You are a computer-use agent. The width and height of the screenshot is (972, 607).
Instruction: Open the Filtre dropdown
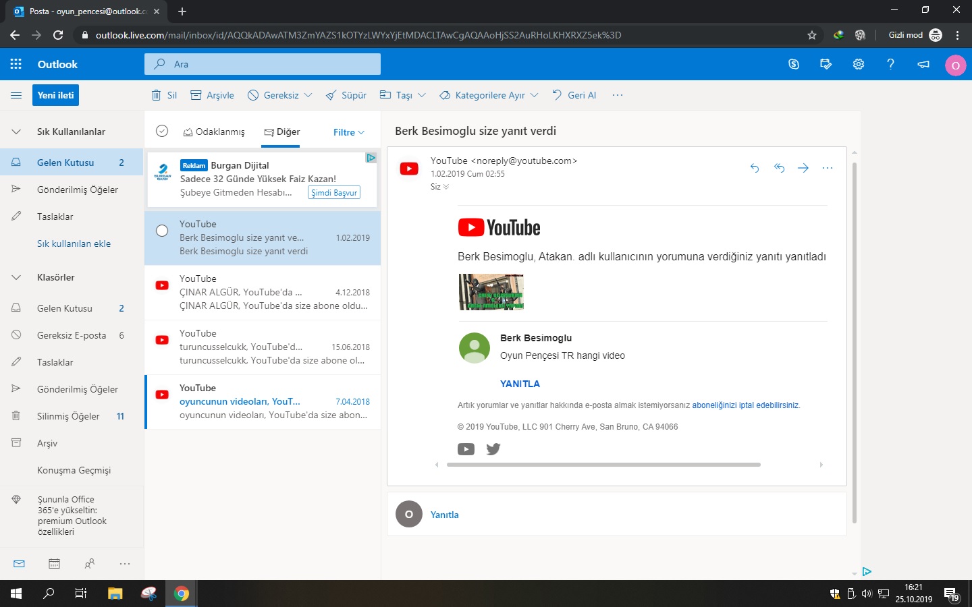348,132
